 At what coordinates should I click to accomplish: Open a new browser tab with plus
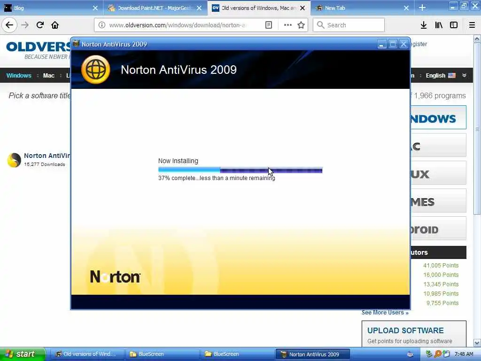422,8
